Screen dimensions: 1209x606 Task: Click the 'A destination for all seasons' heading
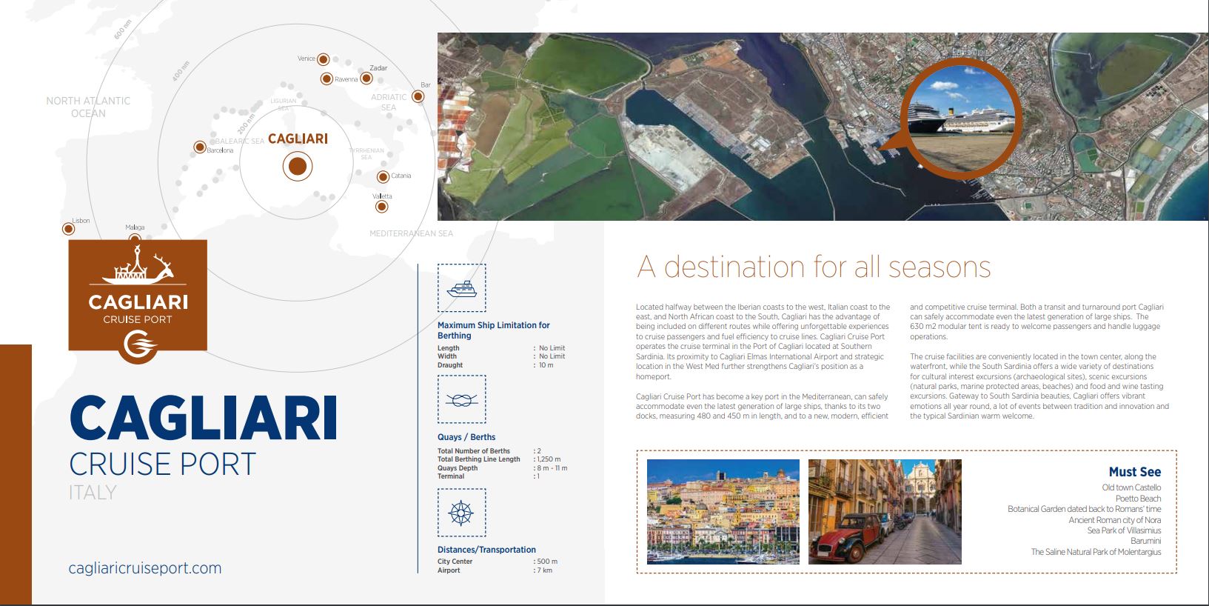(813, 267)
